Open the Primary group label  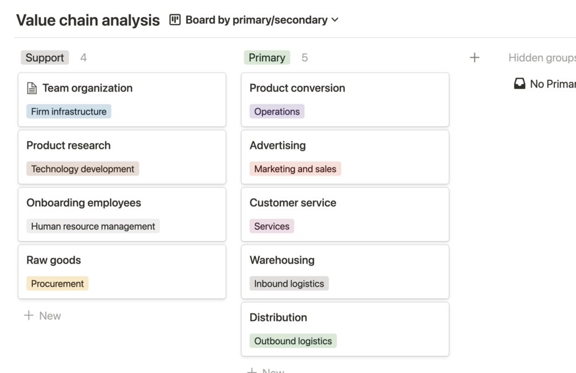267,57
